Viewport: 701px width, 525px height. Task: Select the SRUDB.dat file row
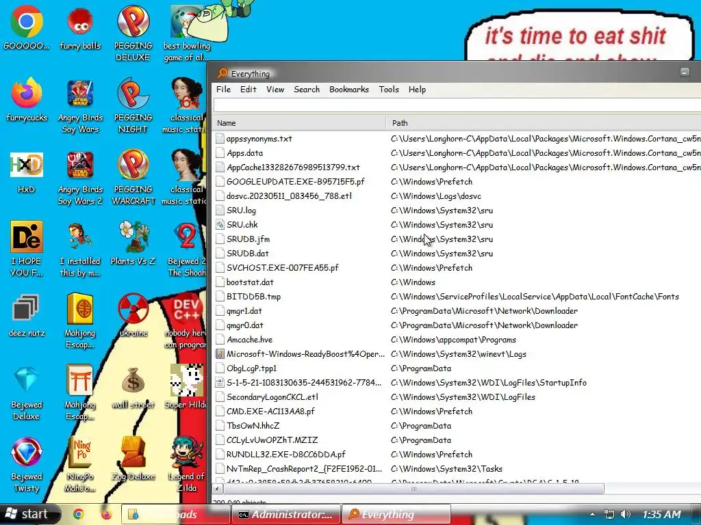pyautogui.click(x=457, y=253)
